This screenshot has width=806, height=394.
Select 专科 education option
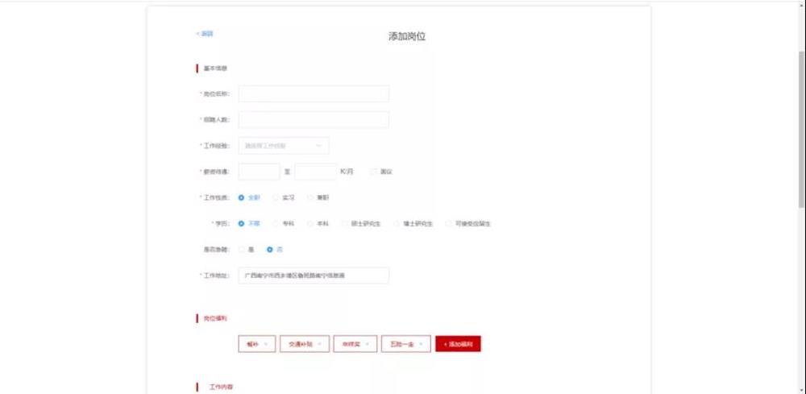tap(276, 223)
